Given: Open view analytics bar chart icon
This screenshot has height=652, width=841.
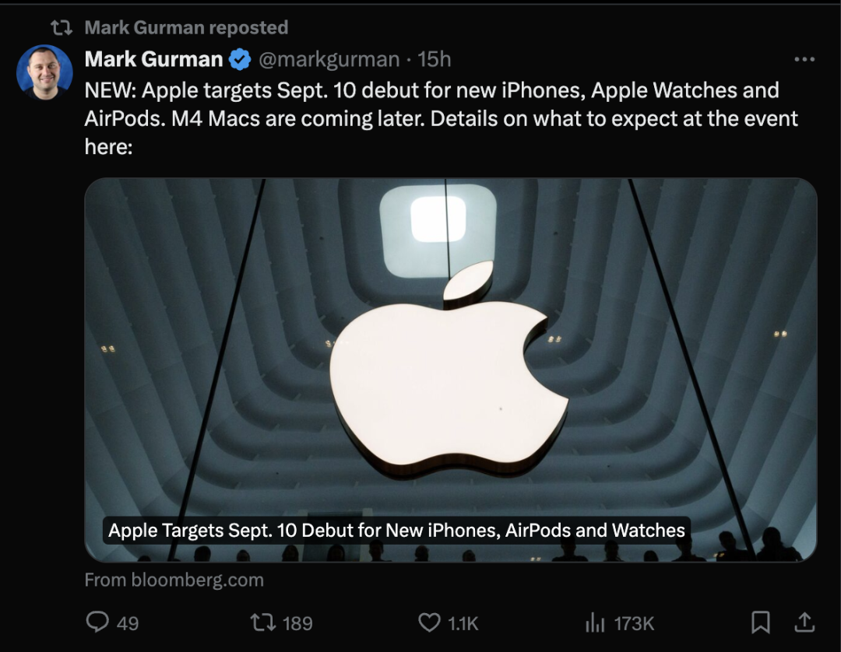Looking at the screenshot, I should click(595, 622).
